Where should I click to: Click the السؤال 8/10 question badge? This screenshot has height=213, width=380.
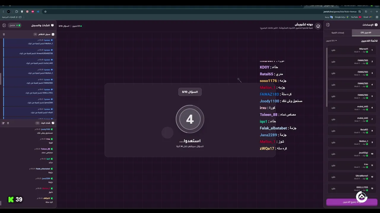click(190, 92)
